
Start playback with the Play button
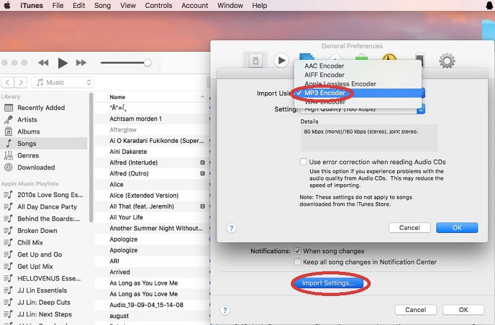point(63,63)
